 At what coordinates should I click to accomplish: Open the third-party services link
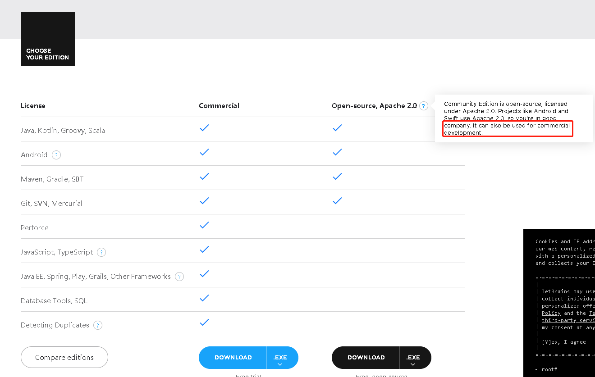(568, 320)
